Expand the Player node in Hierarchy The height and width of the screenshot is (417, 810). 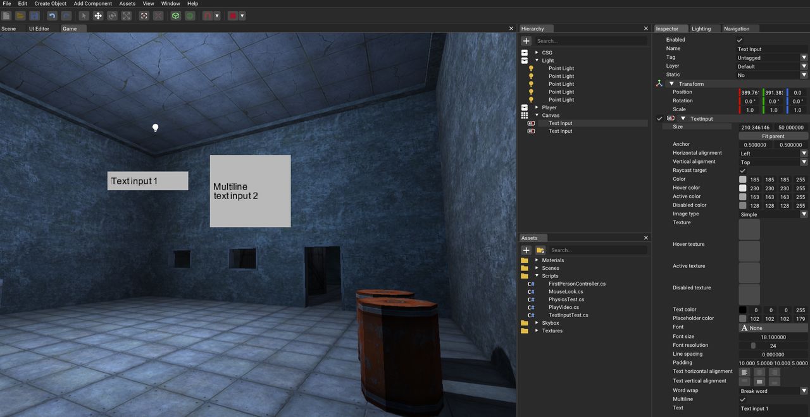(537, 107)
